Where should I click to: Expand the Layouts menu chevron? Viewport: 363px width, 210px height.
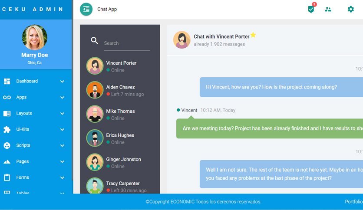(x=62, y=114)
